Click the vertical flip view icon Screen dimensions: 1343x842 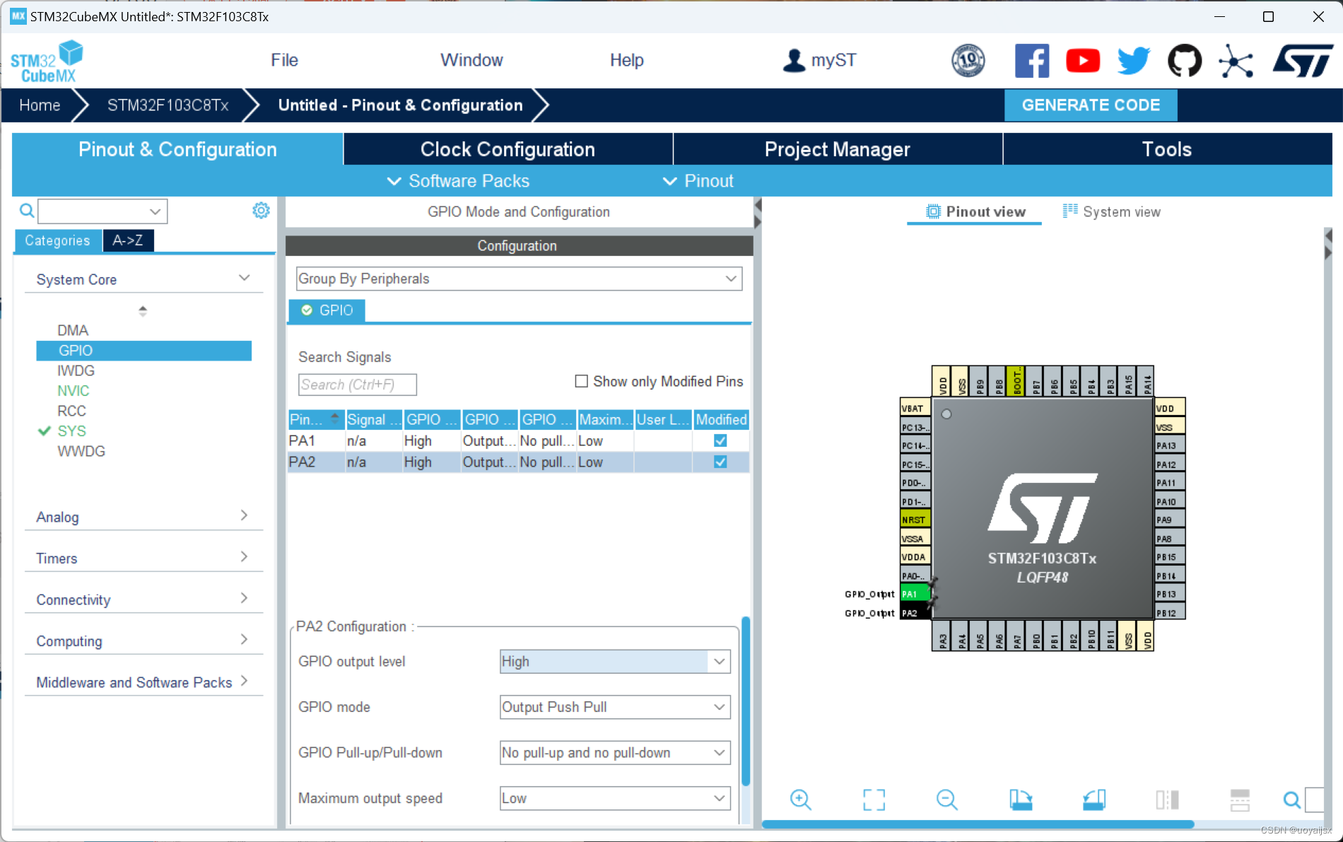coord(1240,800)
